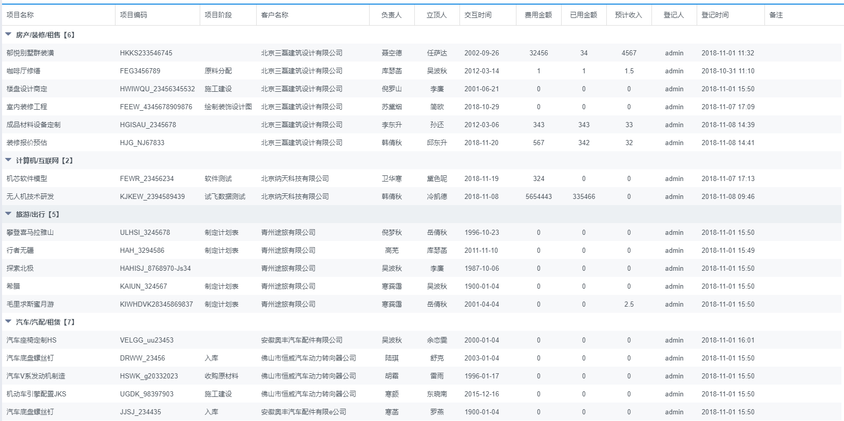
Task: Click interaction date 2002-09-26
Action: tap(482, 53)
